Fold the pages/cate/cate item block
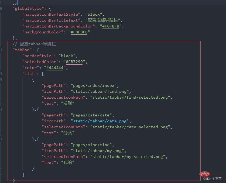 pos(1,109)
